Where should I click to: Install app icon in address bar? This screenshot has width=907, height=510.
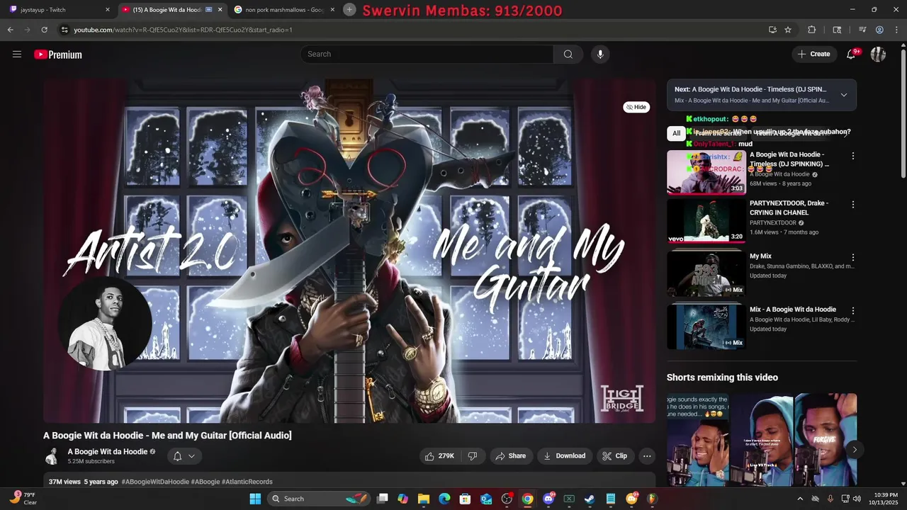point(772,30)
